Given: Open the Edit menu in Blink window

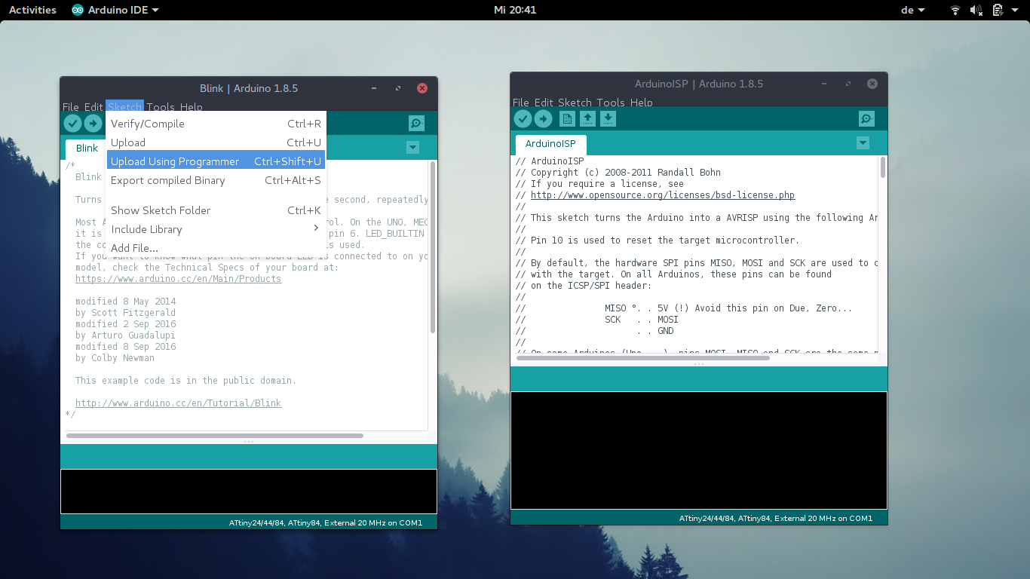Looking at the screenshot, I should click(93, 107).
